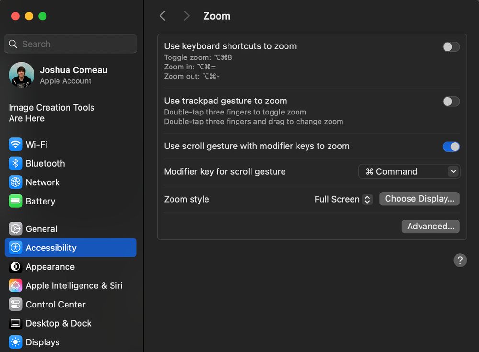Click the Bluetooth icon in sidebar
This screenshot has height=352, width=479.
pyautogui.click(x=15, y=163)
